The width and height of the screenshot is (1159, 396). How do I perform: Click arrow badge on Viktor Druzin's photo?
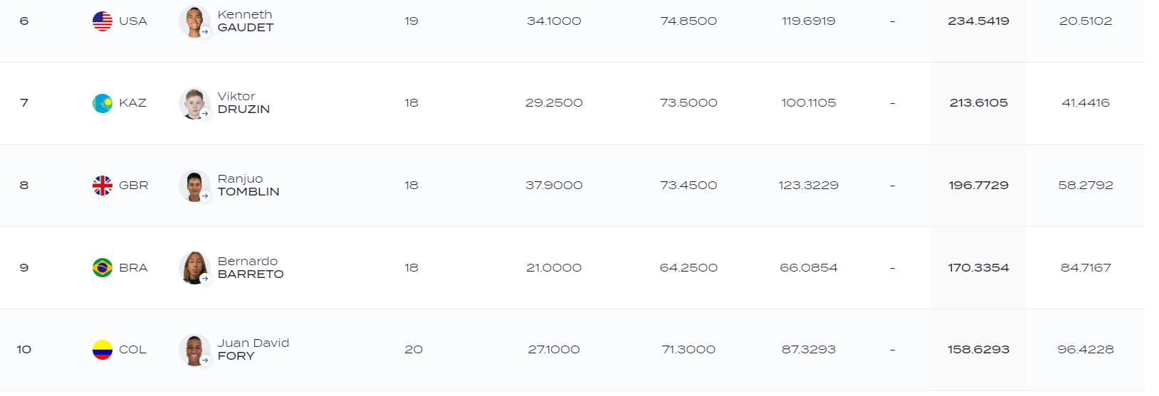[205, 114]
